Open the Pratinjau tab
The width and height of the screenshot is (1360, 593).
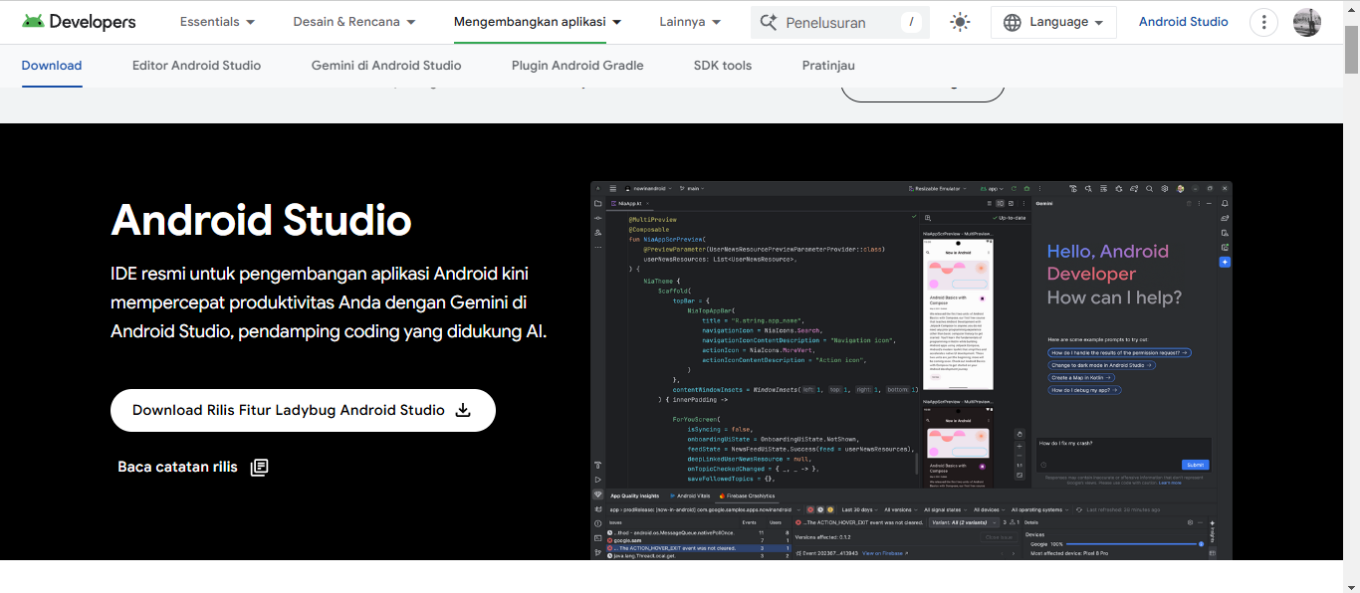click(x=828, y=66)
